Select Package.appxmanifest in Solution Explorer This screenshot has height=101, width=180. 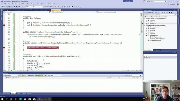(x=155, y=40)
